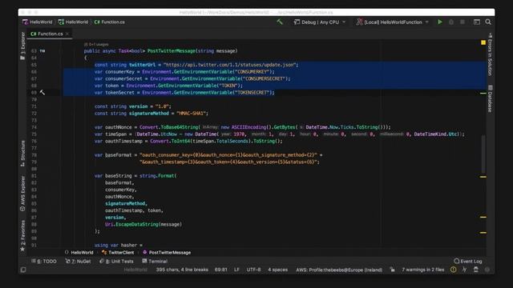513x288 pixels.
Task: Click the signatureMethod constant on line 72
Action: coord(149,114)
